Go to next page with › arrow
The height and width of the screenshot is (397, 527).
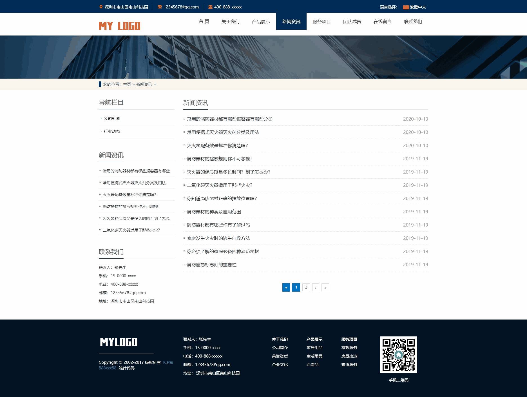click(316, 287)
